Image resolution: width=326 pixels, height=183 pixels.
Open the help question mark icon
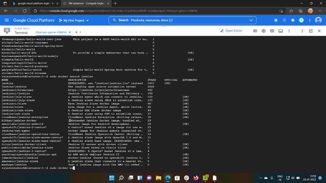tap(293, 20)
